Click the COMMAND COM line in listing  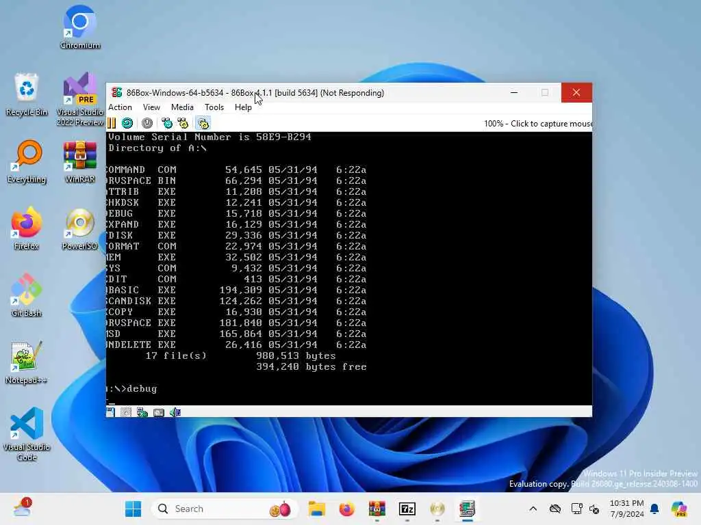click(236, 170)
